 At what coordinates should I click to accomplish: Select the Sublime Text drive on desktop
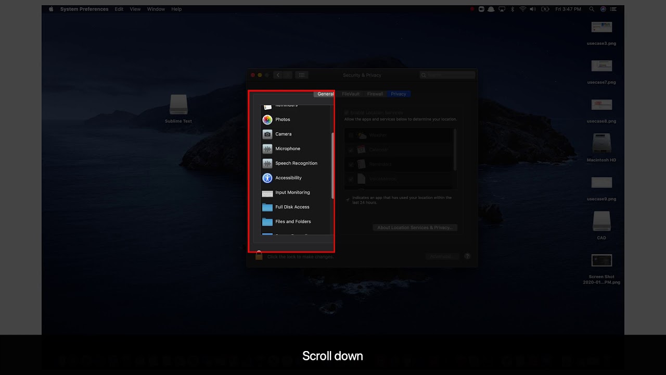tap(178, 105)
